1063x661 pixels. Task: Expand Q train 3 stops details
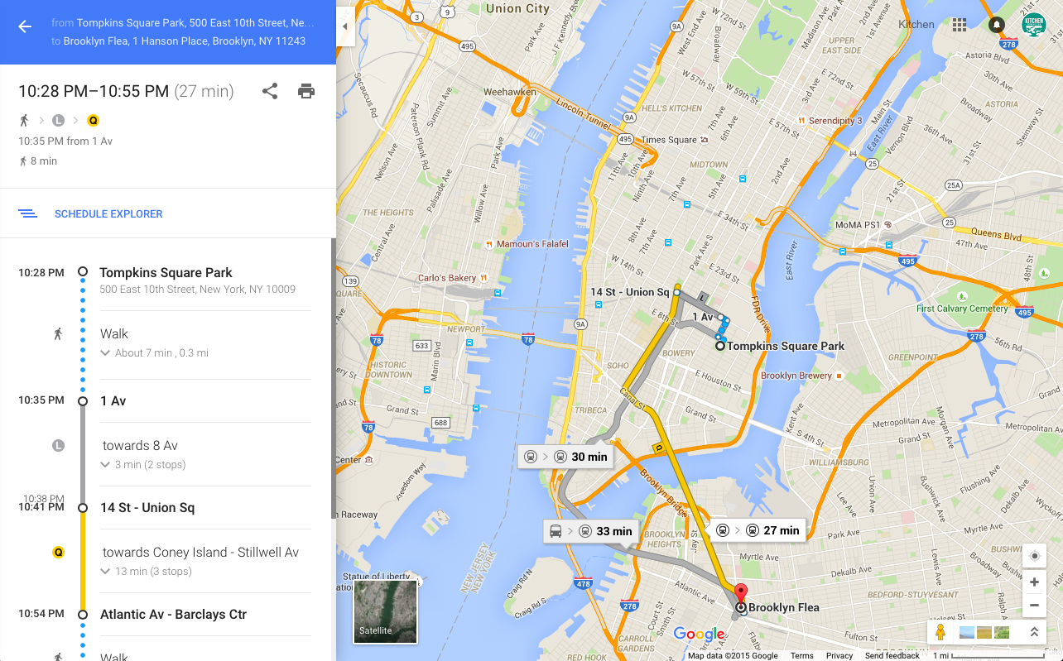pos(146,572)
